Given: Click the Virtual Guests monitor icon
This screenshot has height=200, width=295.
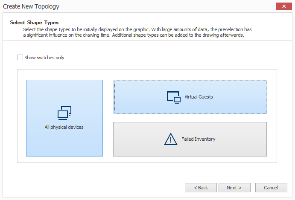Looking at the screenshot, I should click(174, 97).
